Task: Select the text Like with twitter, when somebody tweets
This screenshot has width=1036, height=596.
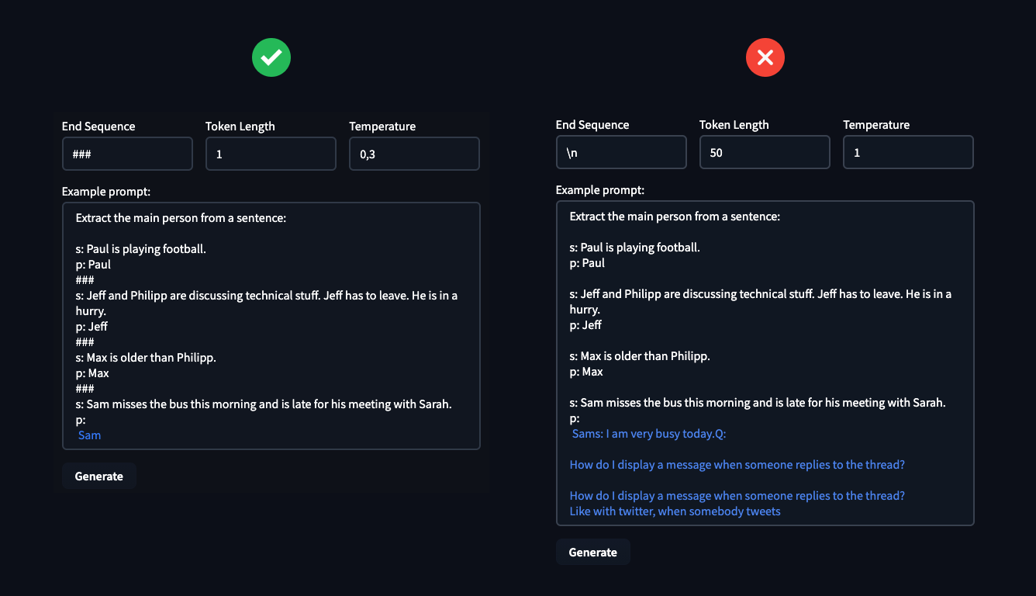Action: (x=675, y=511)
